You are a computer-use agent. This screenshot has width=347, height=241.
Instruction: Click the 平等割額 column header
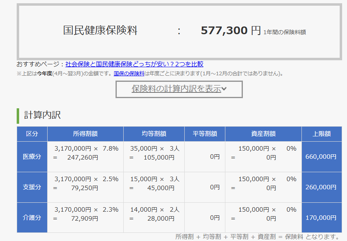click(x=205, y=134)
